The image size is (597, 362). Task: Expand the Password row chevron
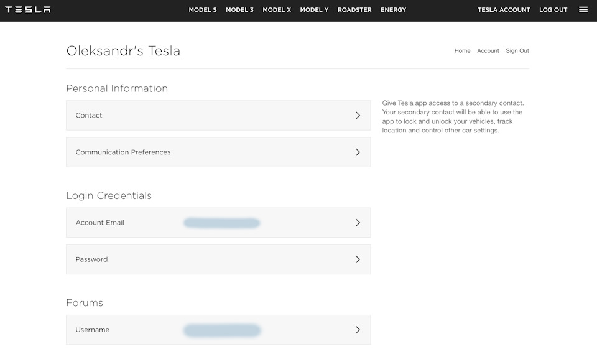(x=358, y=259)
